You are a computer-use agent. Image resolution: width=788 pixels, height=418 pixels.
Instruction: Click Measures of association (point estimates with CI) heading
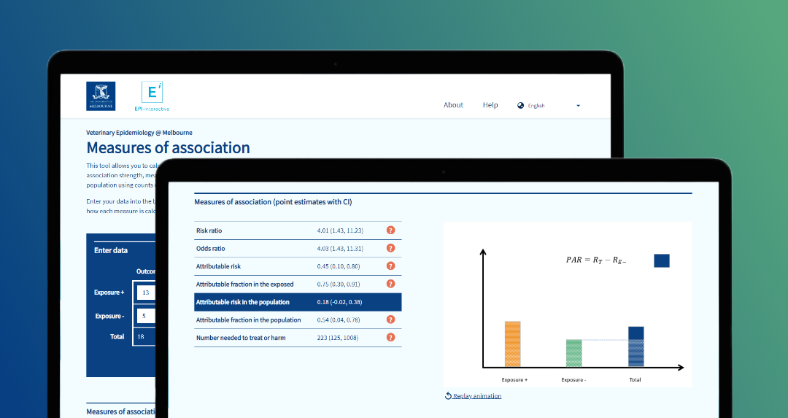[x=274, y=202]
